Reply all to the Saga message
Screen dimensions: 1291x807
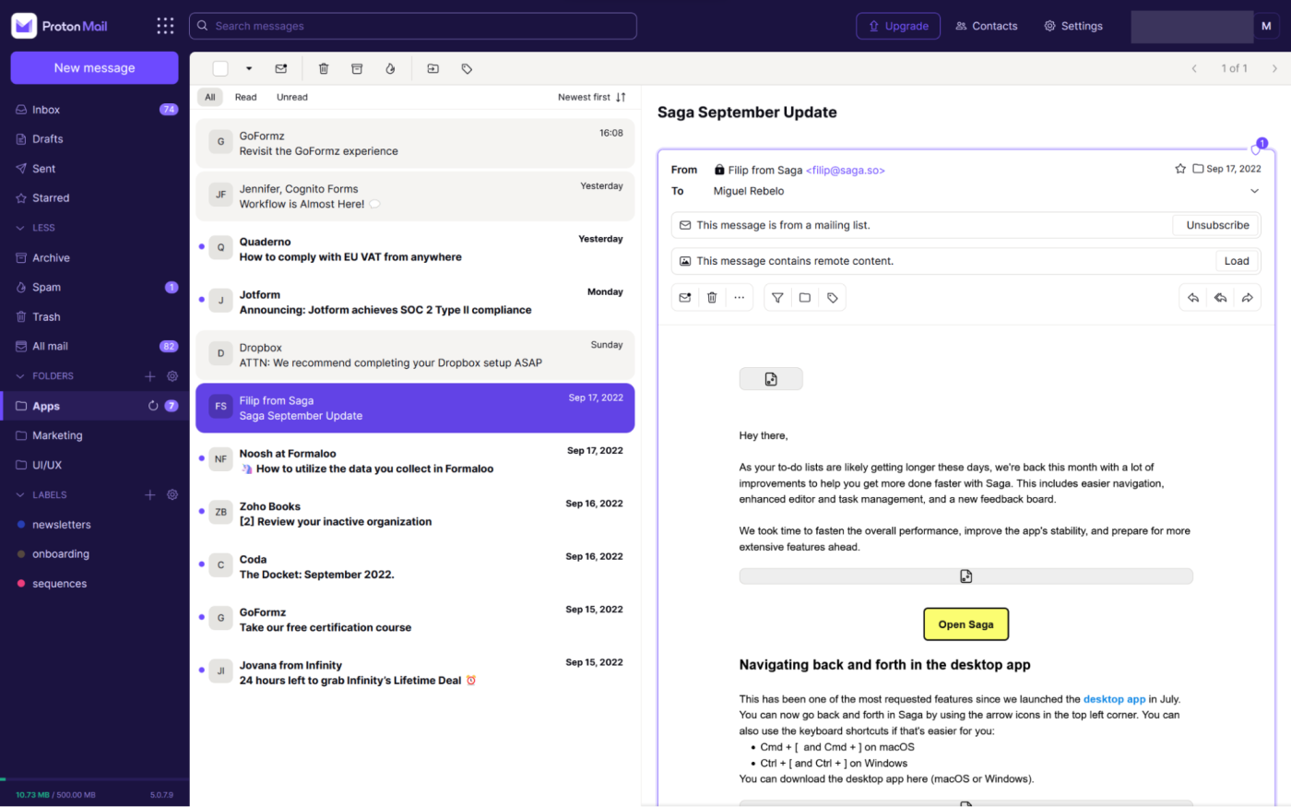1220,297
